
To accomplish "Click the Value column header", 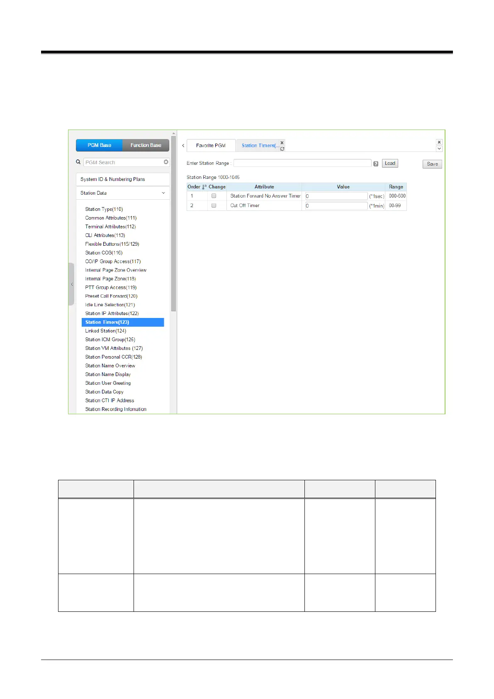I will (343, 187).
